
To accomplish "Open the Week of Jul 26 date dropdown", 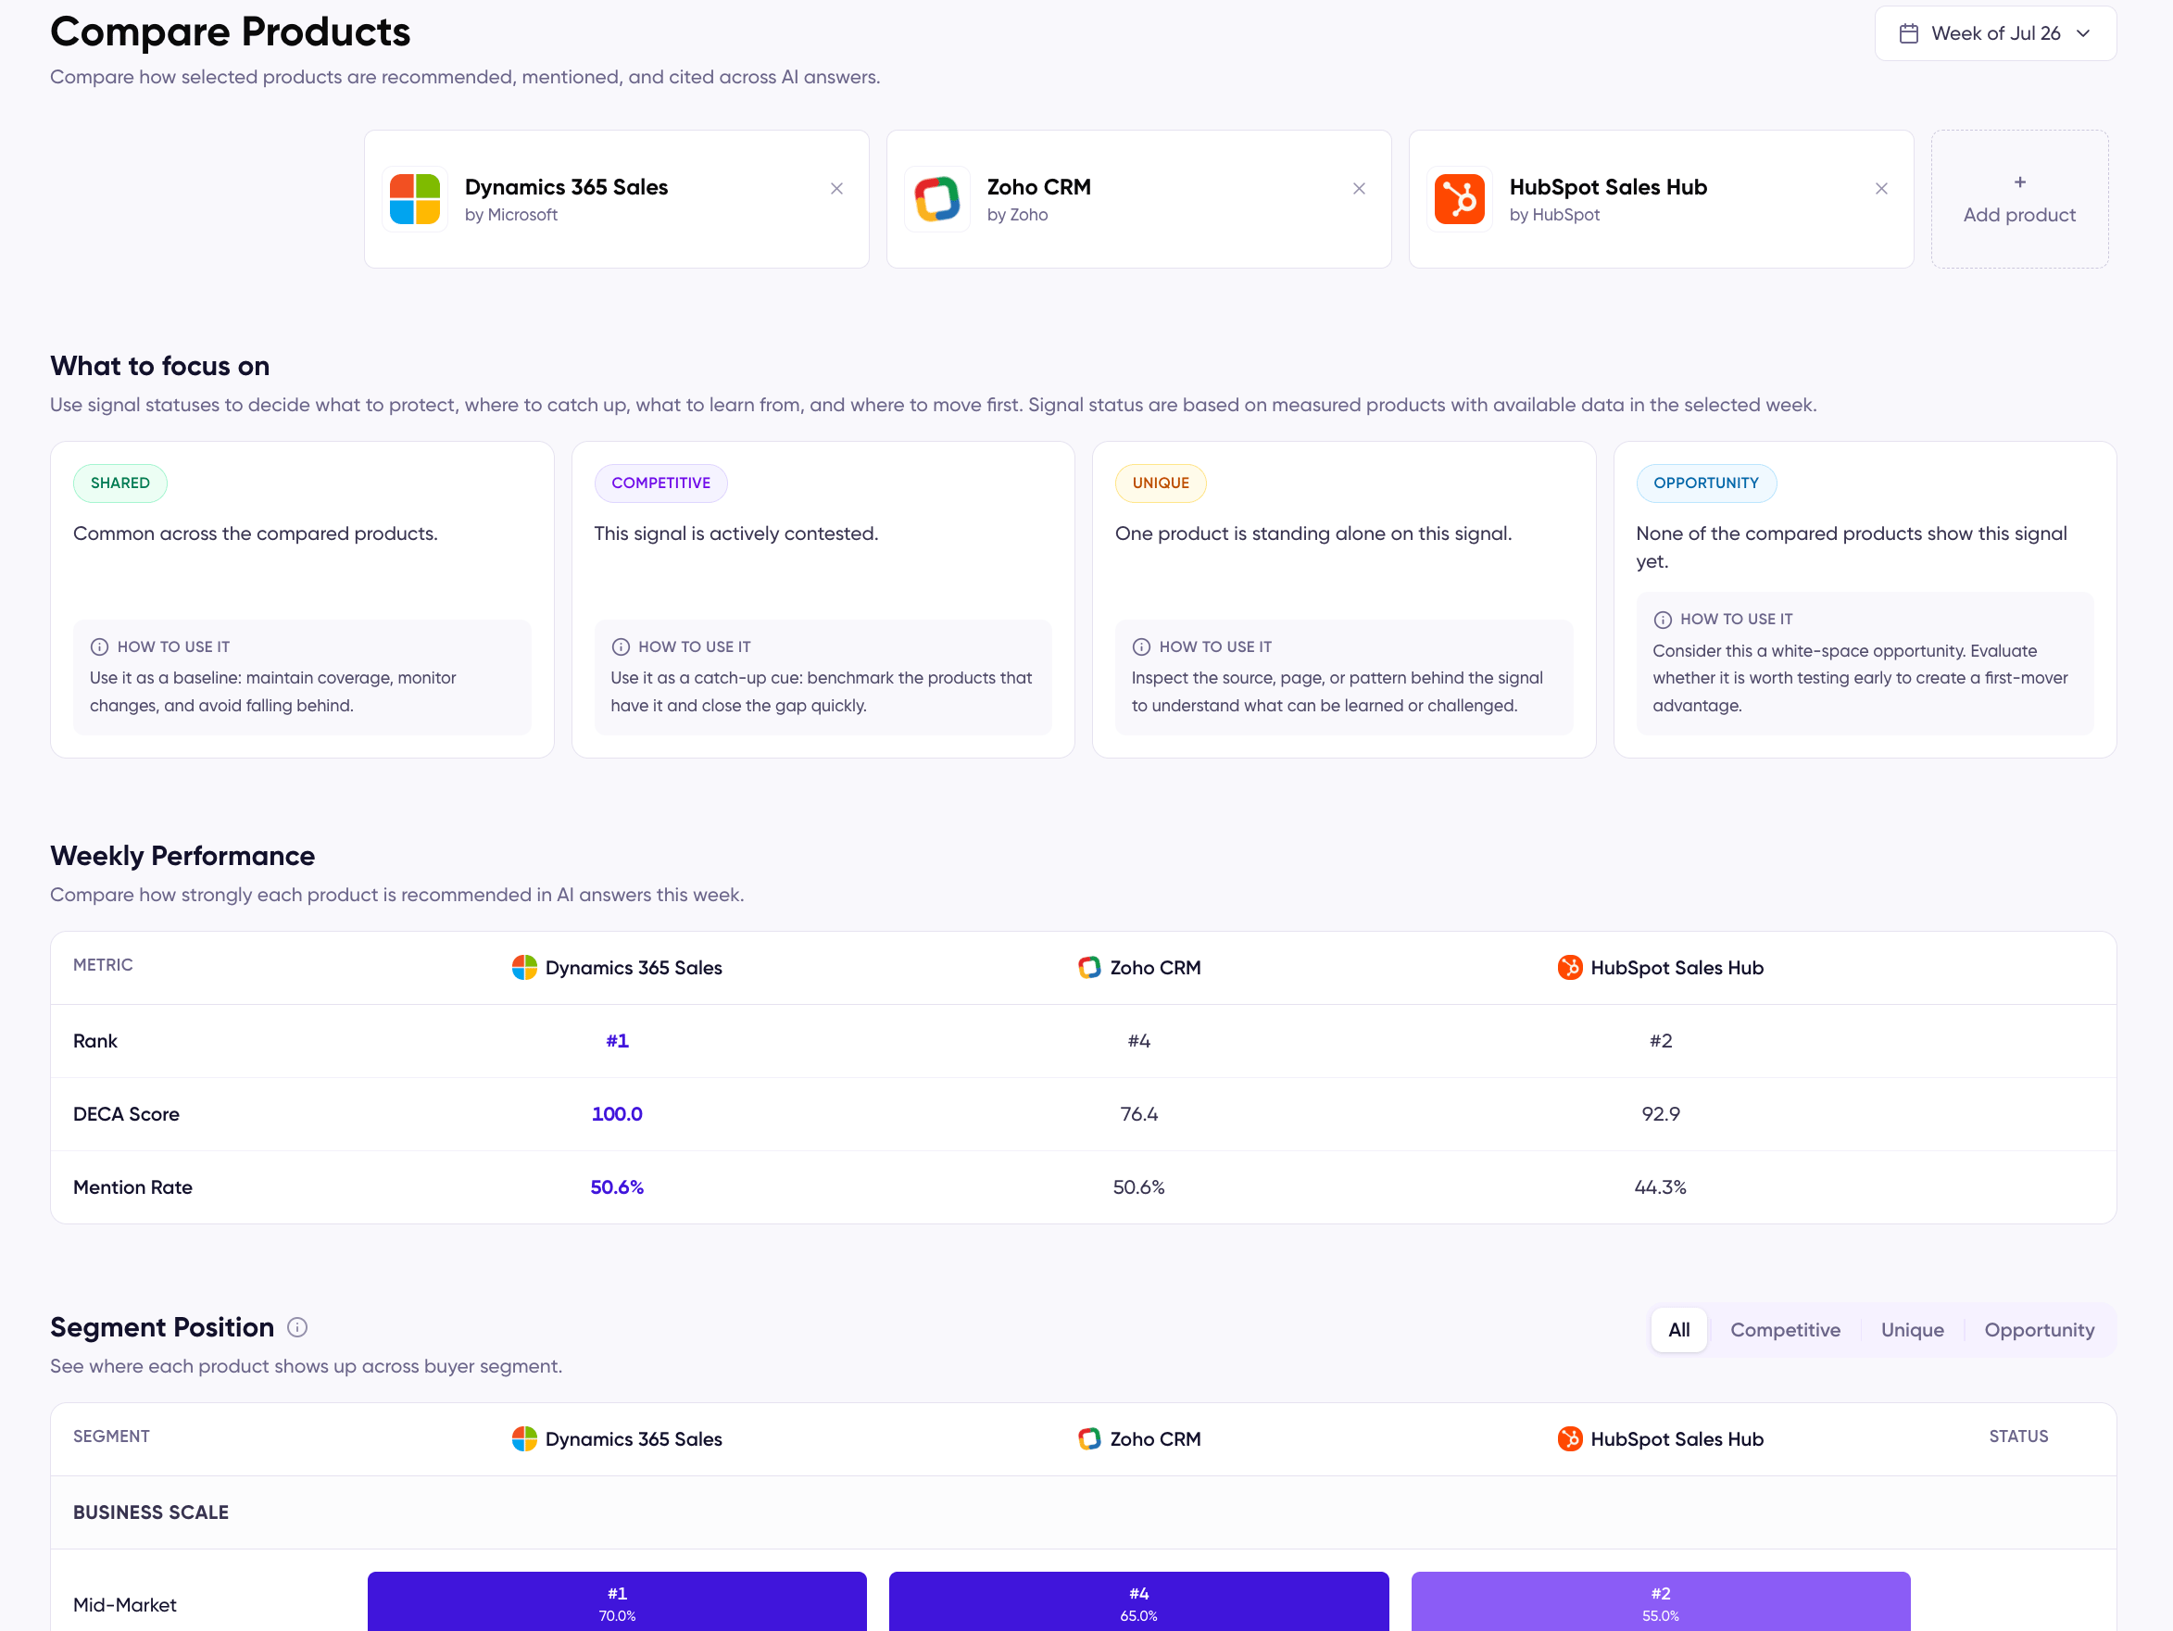I will pyautogui.click(x=1994, y=33).
